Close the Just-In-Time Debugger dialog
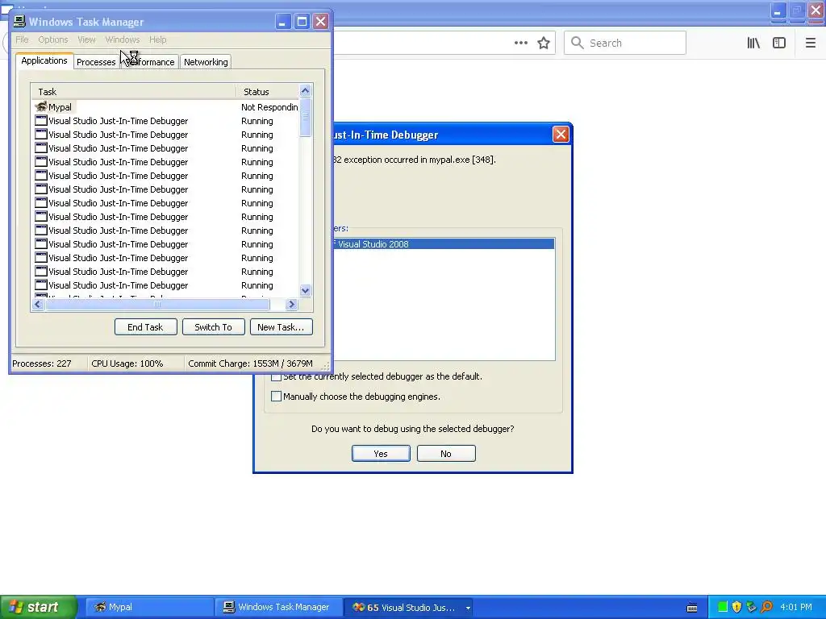The width and height of the screenshot is (826, 619). [561, 135]
